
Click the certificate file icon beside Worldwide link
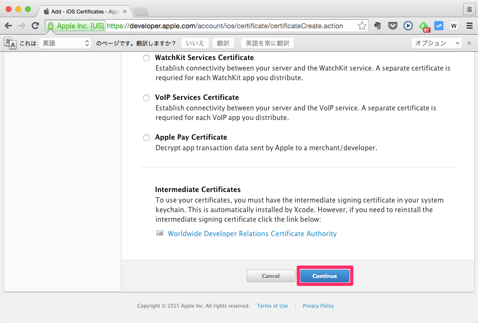click(160, 233)
